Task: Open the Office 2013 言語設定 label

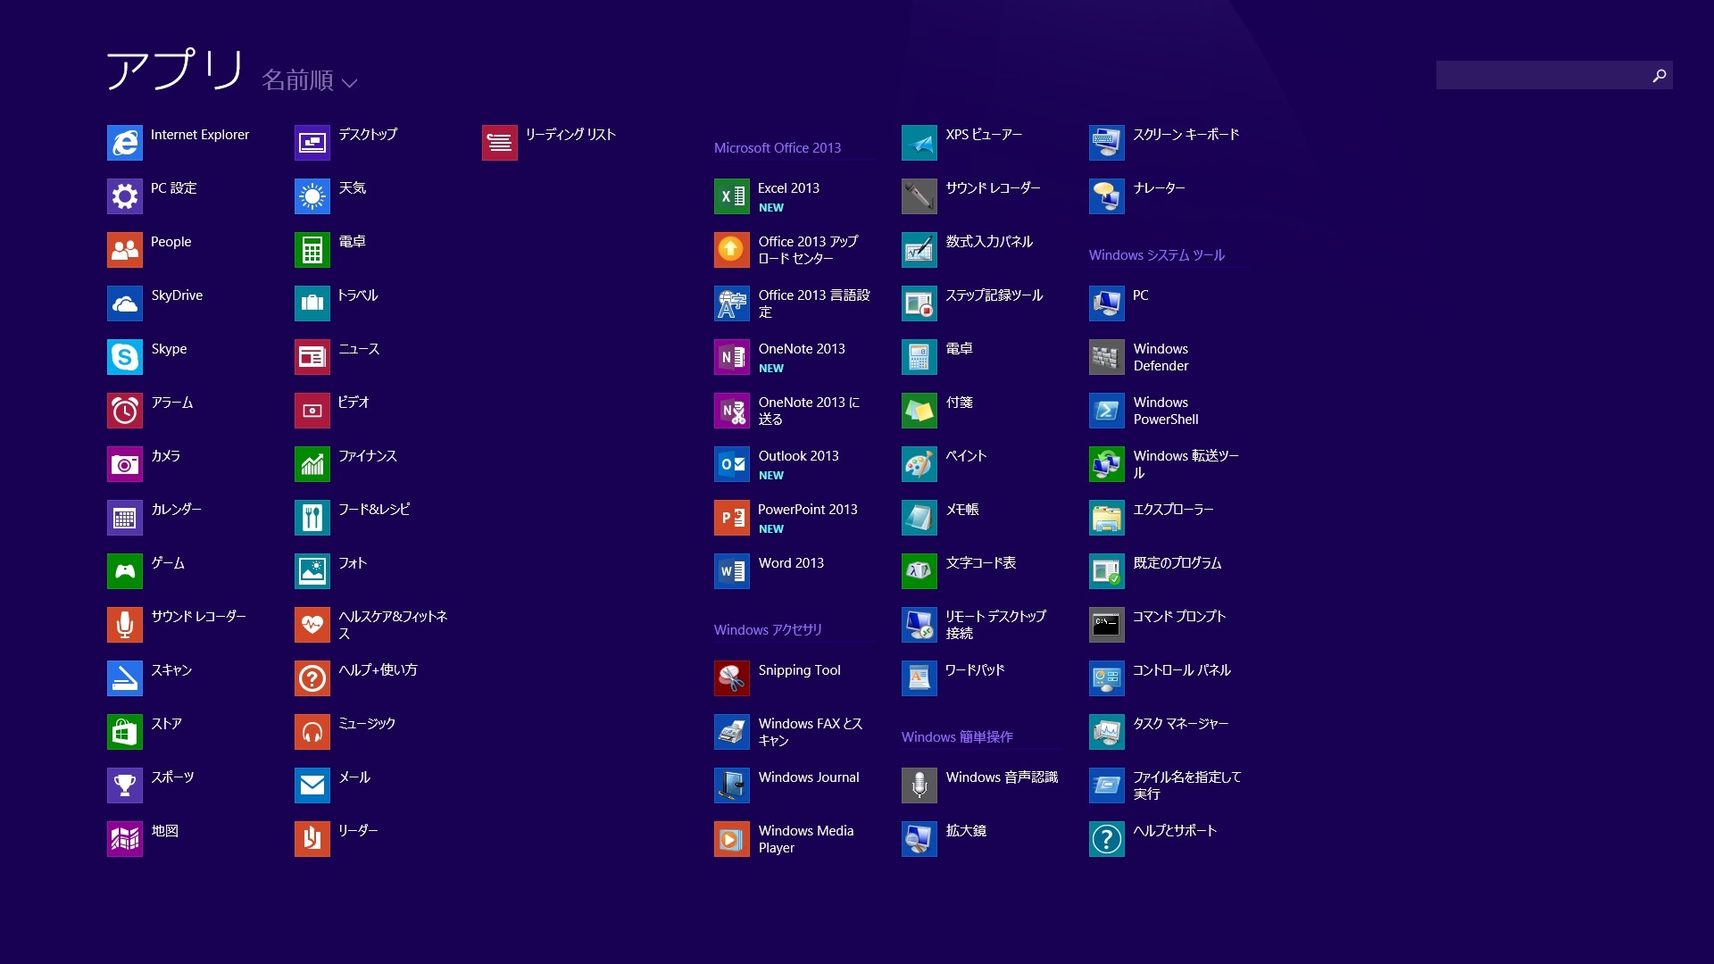Action: coord(814,303)
